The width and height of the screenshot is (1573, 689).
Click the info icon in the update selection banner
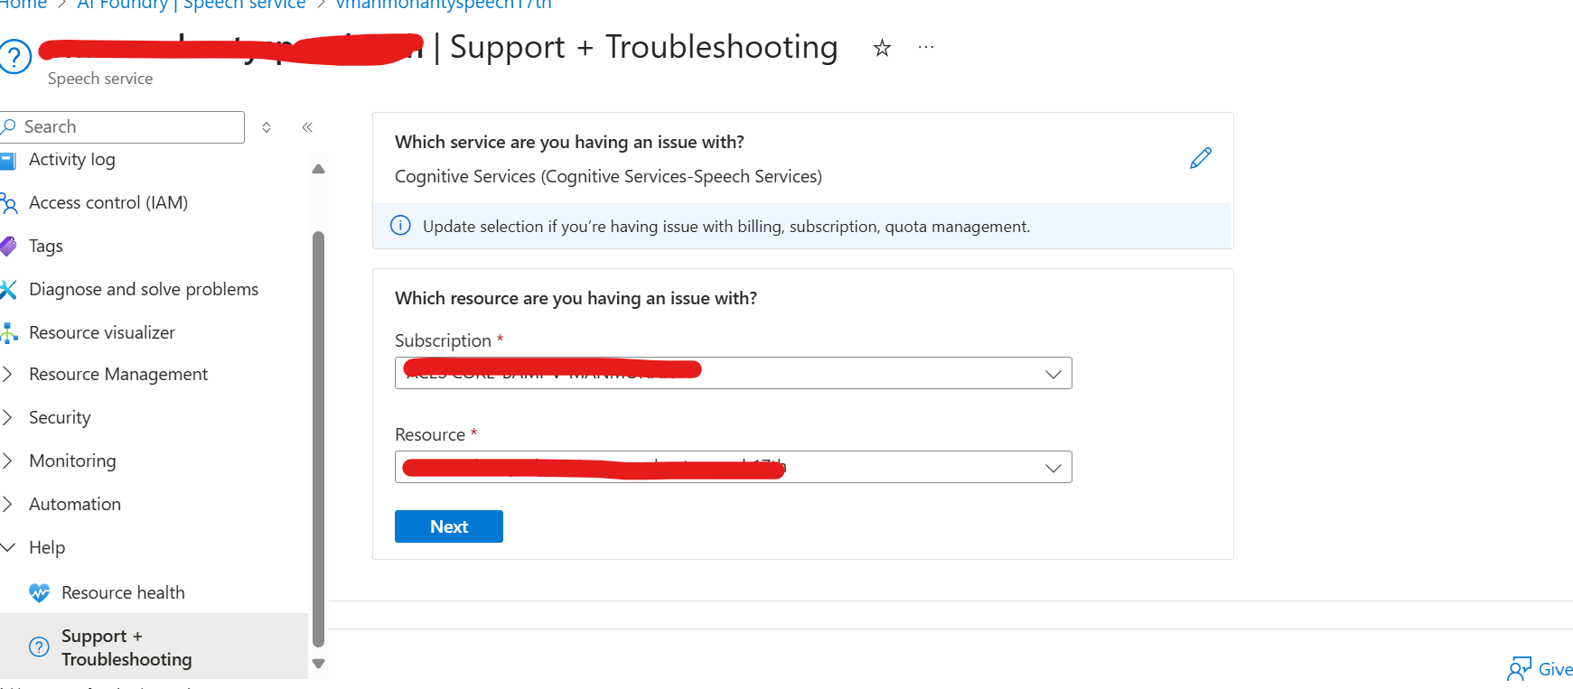pos(400,226)
